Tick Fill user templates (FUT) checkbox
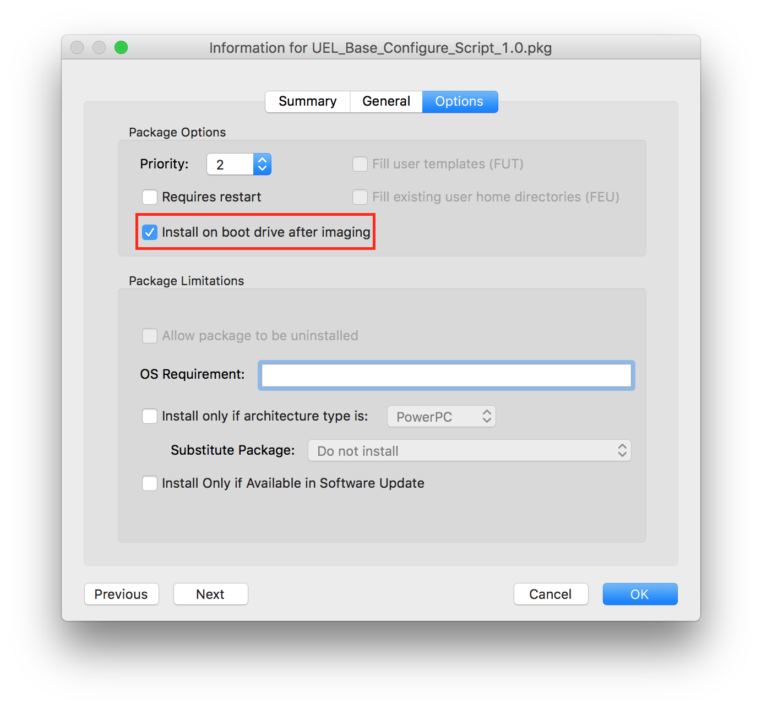 tap(360, 164)
